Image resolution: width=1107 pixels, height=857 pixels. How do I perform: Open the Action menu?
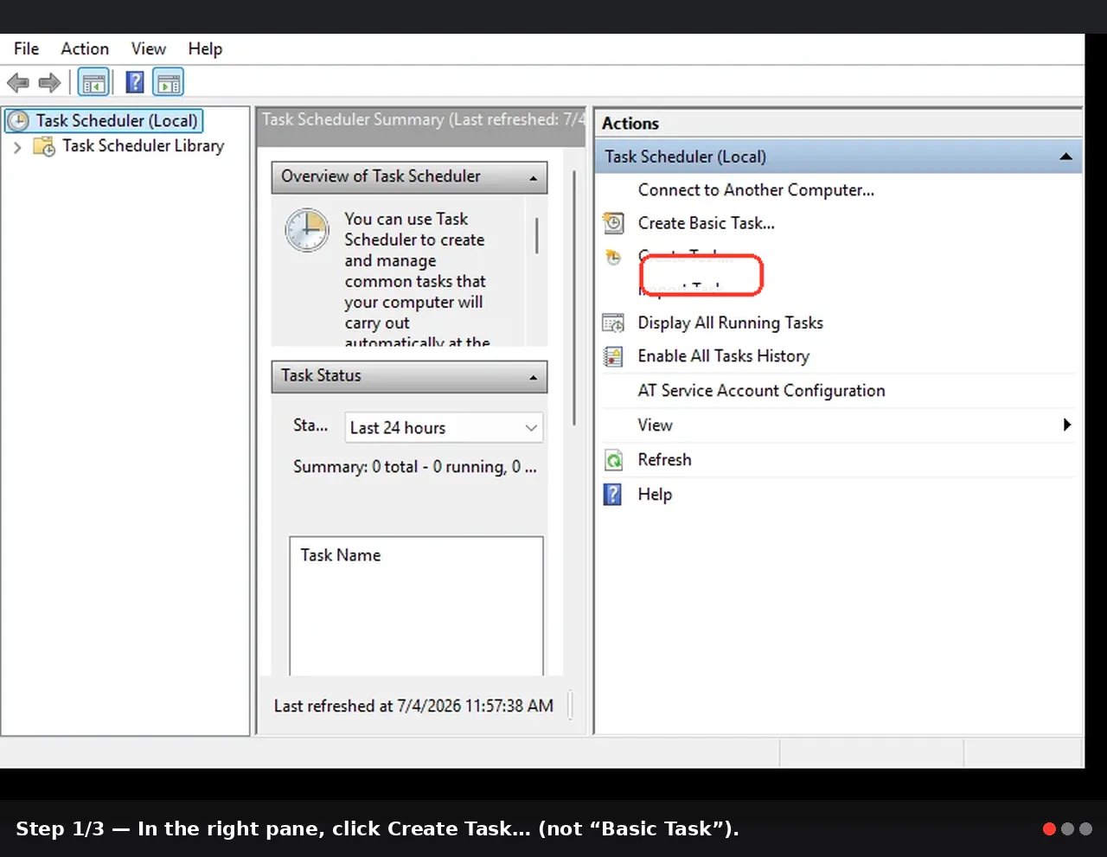85,49
